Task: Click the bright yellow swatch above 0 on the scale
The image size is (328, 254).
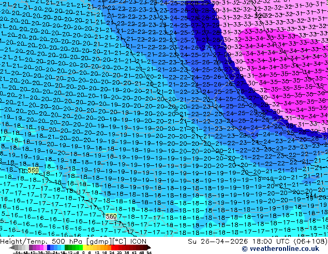Action: 85,248
